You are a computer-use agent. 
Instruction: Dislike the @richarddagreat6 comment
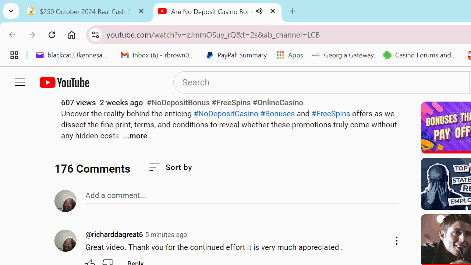[107, 263]
